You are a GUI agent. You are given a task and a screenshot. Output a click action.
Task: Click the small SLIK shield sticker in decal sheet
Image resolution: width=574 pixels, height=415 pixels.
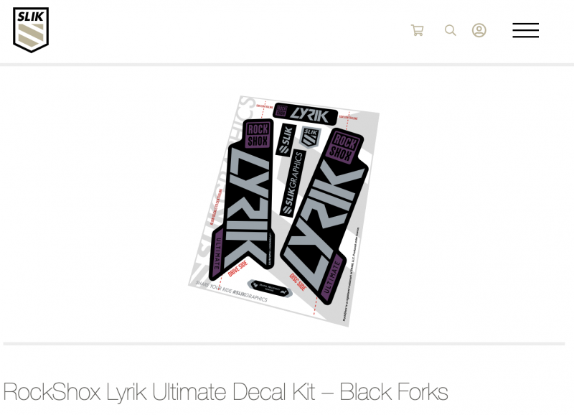311,137
